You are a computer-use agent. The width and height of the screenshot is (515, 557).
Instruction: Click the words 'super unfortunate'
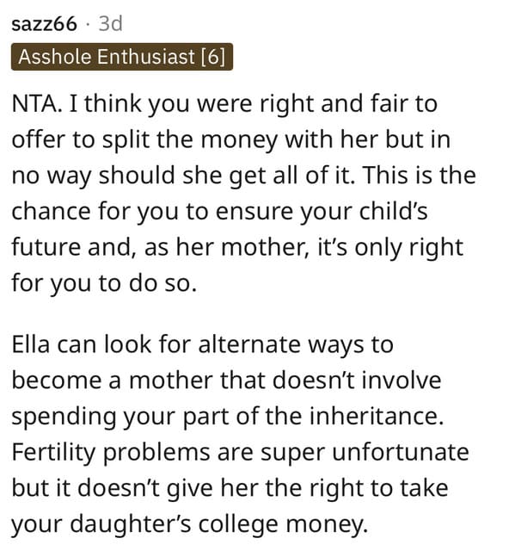(x=365, y=452)
